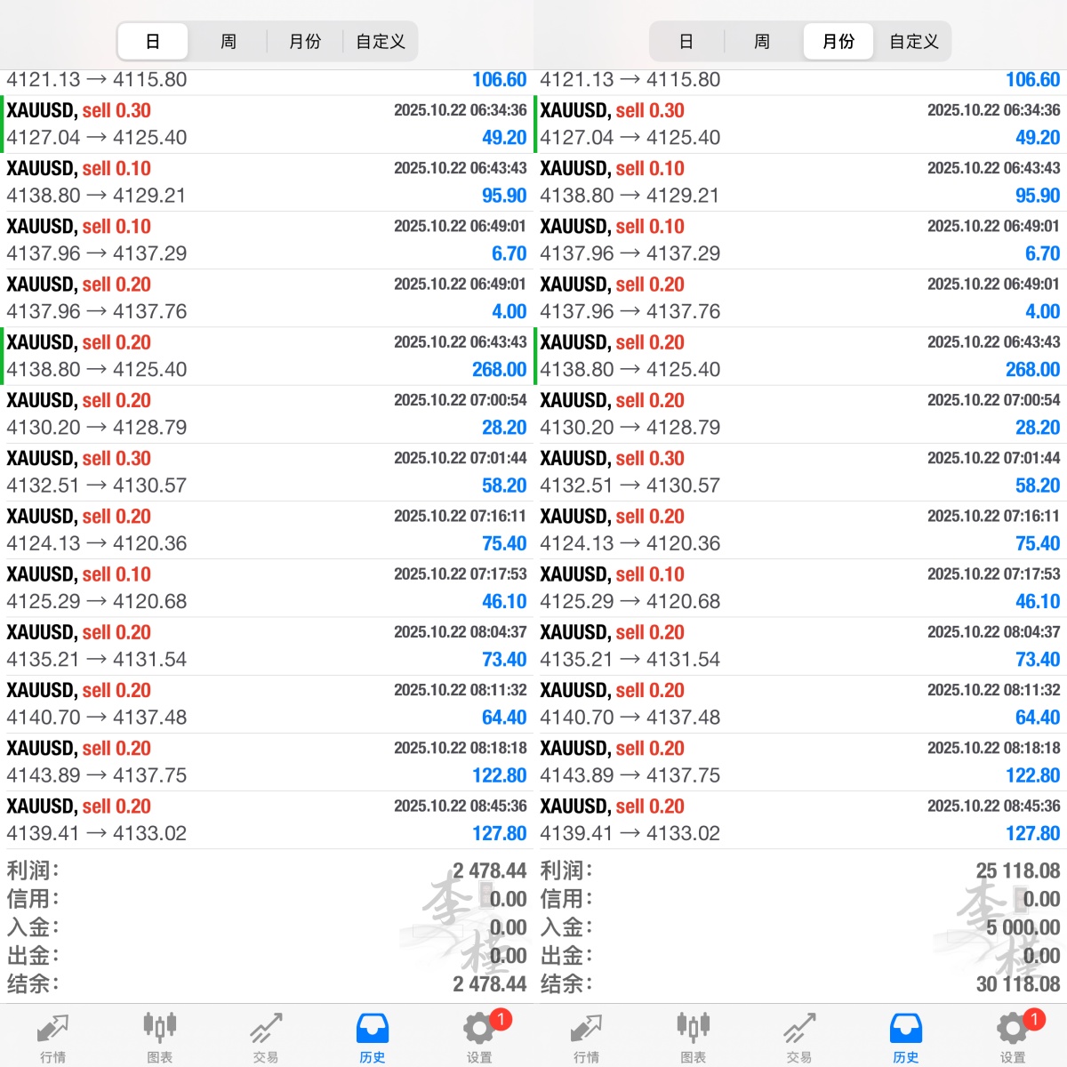Viewport: 1067px width, 1067px height.
Task: Open 设置 gear icon in left panel
Action: coord(480,1036)
